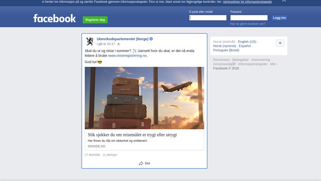Click Norsk (bokmål) current language text
321x181 pixels.
pyautogui.click(x=224, y=42)
